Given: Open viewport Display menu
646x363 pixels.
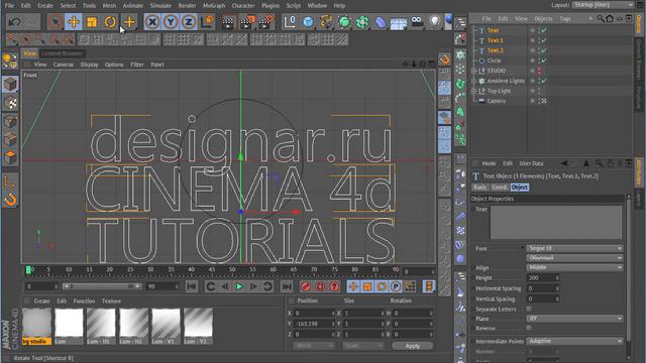Looking at the screenshot, I should tap(89, 65).
